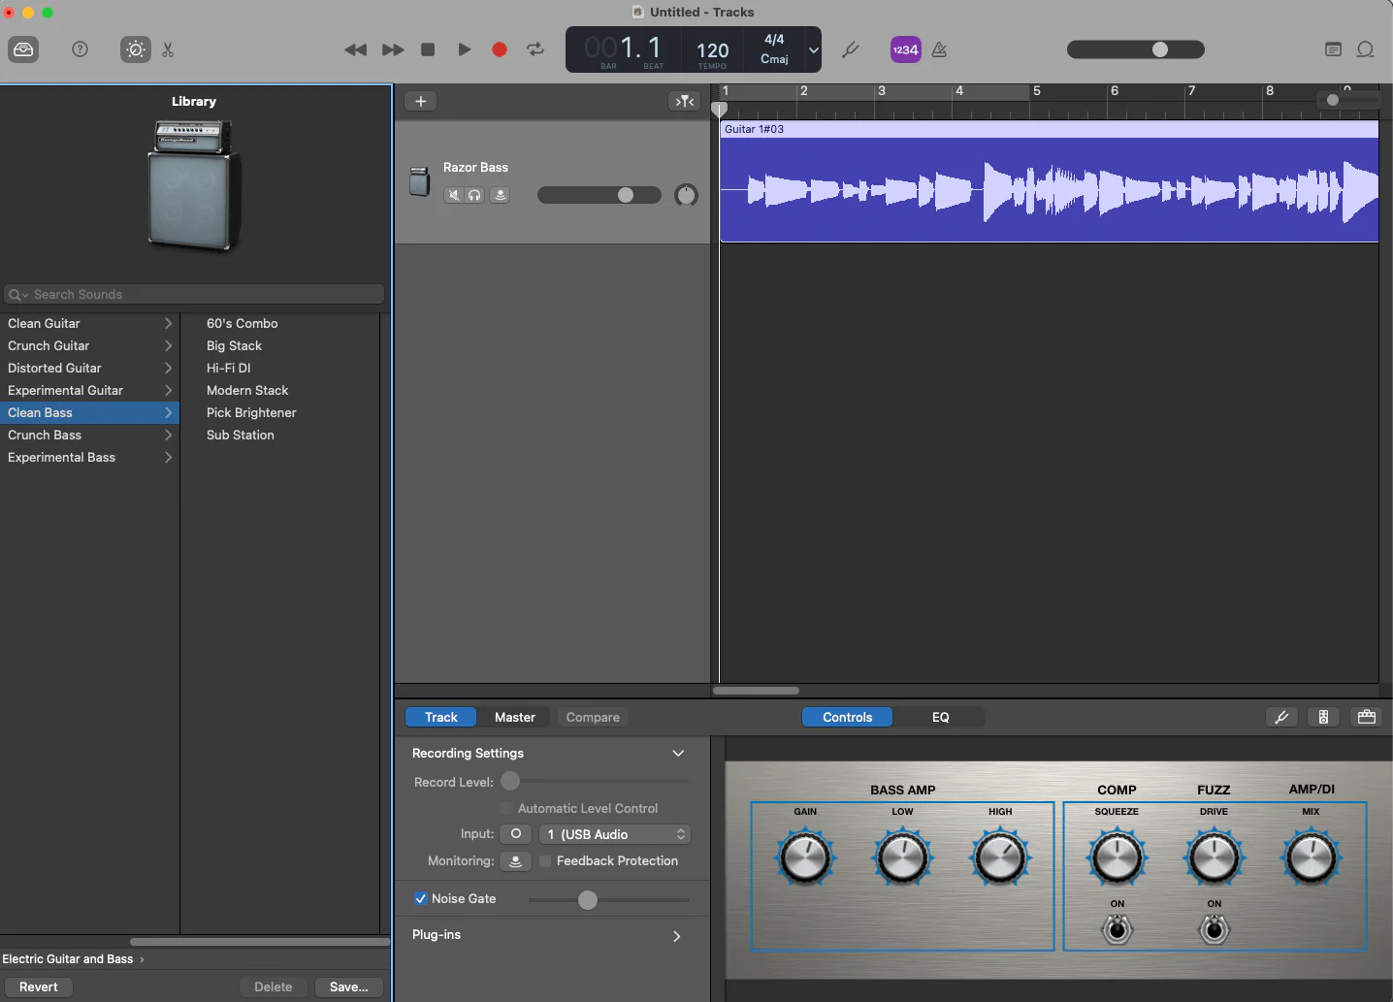Viewport: 1393px width, 1002px height.
Task: Expand the Plug-ins section
Action: [676, 936]
